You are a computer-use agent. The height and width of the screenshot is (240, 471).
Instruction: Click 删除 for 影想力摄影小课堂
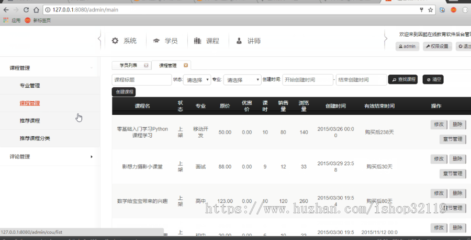457,159
